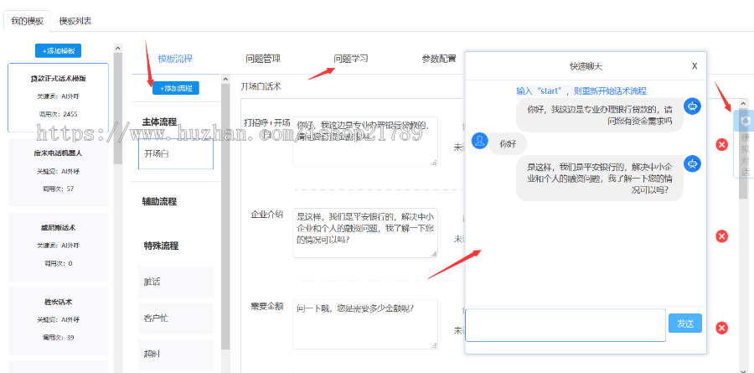This screenshot has width=754, height=373.
Task: Open the 问题学习 tab
Action: click(x=351, y=59)
